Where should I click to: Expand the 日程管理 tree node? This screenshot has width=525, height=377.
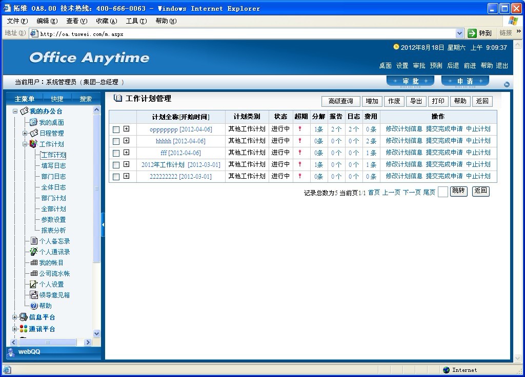[x=25, y=133]
